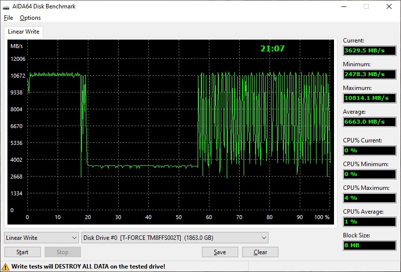Click the Minimum value 2478.3 MB/s
401x272 pixels.
pos(370,74)
